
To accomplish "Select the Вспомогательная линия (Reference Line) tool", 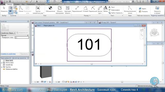I will pyautogui.click(x=130, y=10).
